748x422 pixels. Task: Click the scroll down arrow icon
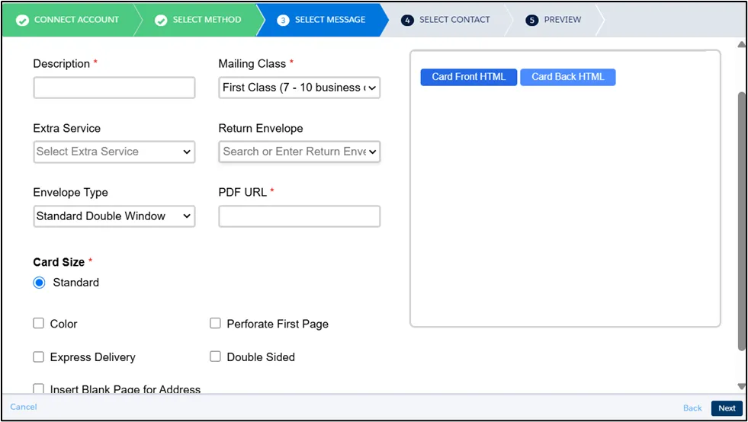tap(741, 386)
